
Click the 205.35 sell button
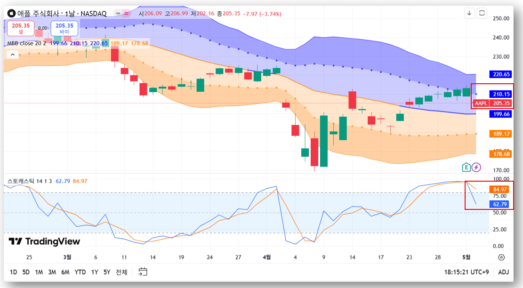coord(21,28)
